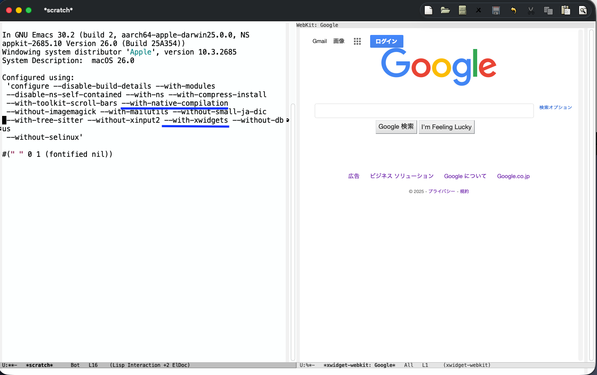Click the green zoom window button

[x=29, y=10]
